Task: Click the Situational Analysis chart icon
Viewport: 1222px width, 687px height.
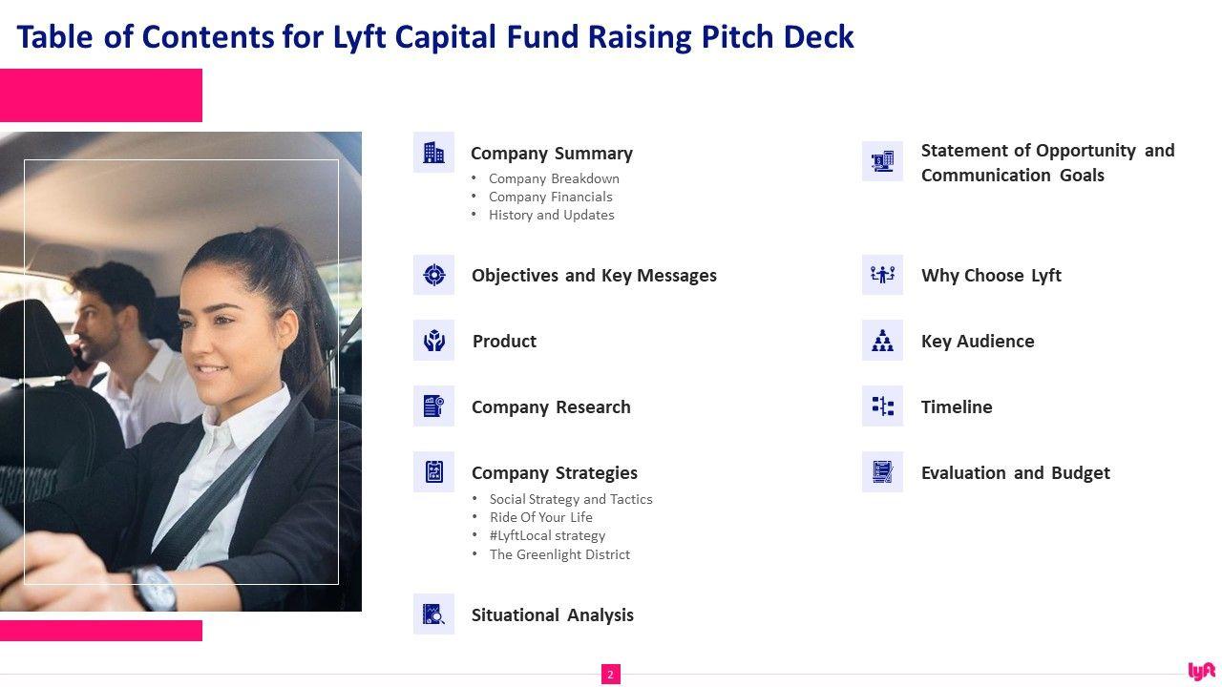Action: pyautogui.click(x=433, y=614)
